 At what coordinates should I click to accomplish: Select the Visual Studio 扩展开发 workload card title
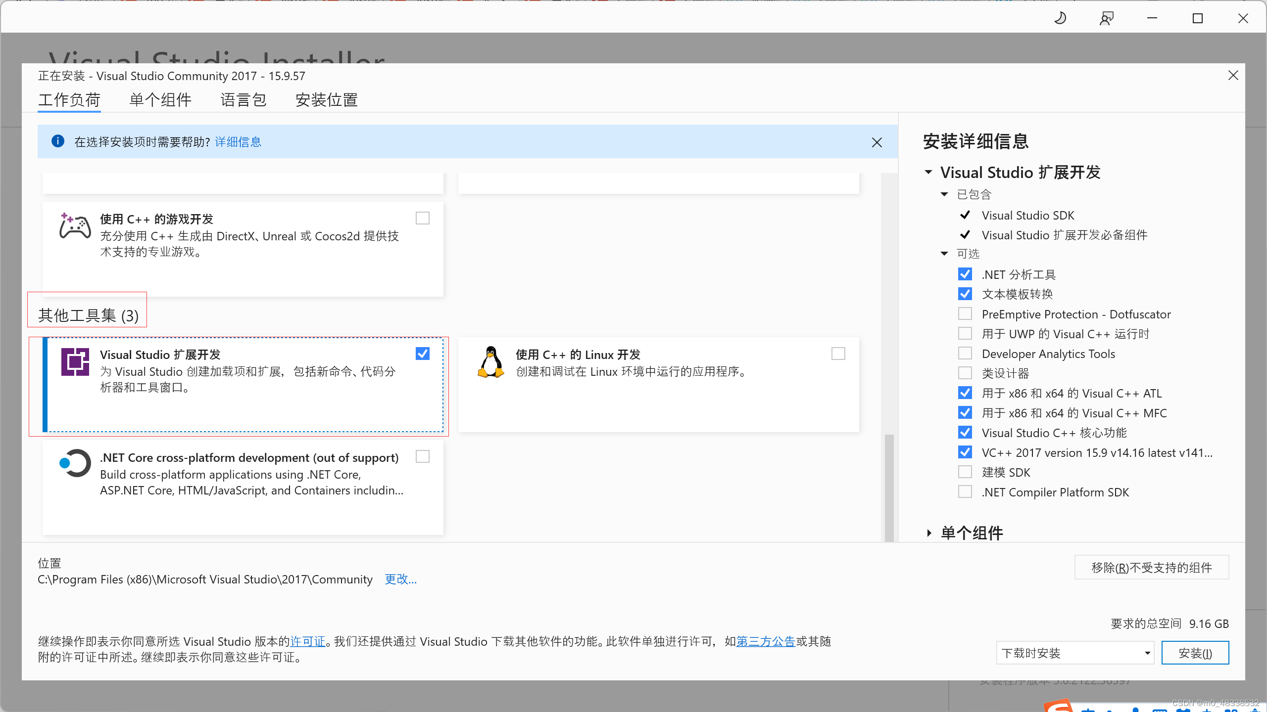(x=160, y=355)
